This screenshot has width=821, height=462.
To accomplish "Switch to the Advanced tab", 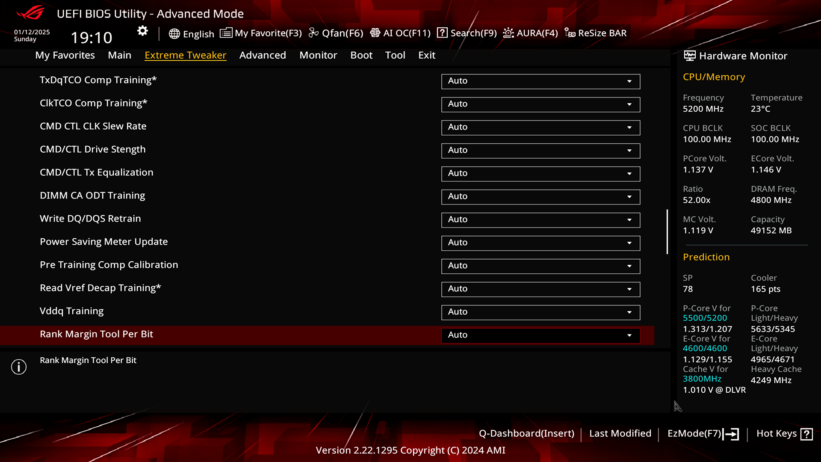I will (263, 55).
